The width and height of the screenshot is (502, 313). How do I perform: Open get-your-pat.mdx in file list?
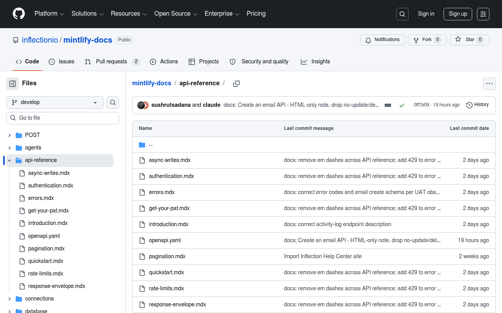(x=169, y=208)
